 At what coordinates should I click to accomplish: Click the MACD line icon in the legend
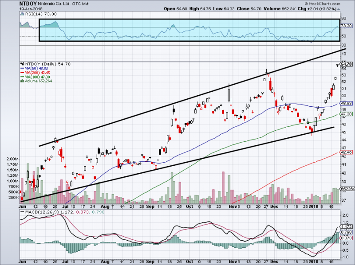(21, 212)
